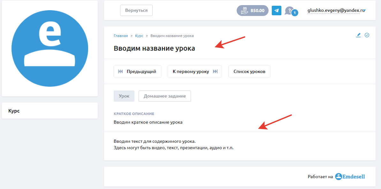Select the Урок tab
Viewport: 381px width, 189px height.
point(124,96)
